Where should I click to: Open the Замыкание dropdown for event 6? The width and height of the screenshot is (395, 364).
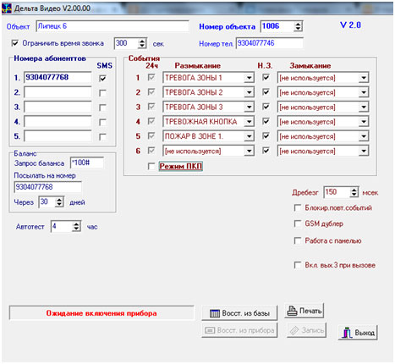(364, 152)
